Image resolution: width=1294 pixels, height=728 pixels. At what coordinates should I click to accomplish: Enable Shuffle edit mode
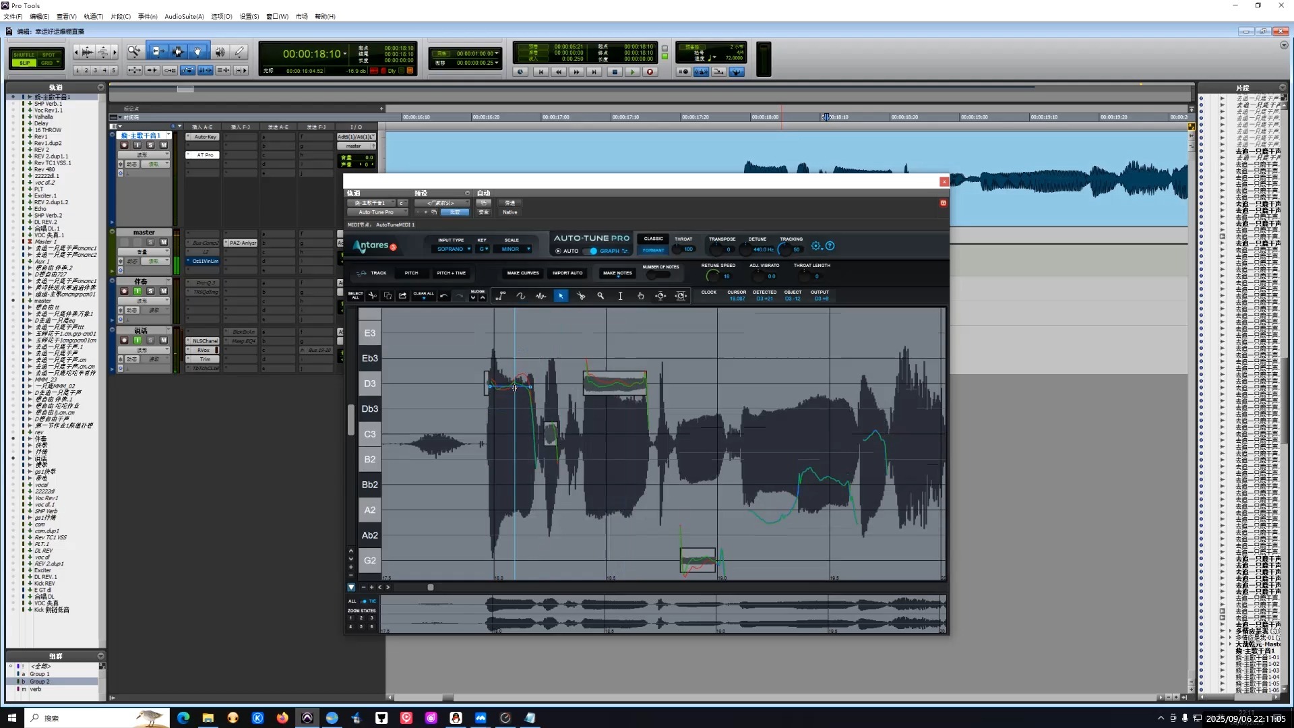pos(24,55)
